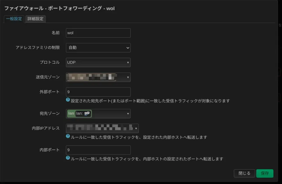Click the lan: device label in destination zone
The width and height of the screenshot is (282, 184).
pos(80,113)
